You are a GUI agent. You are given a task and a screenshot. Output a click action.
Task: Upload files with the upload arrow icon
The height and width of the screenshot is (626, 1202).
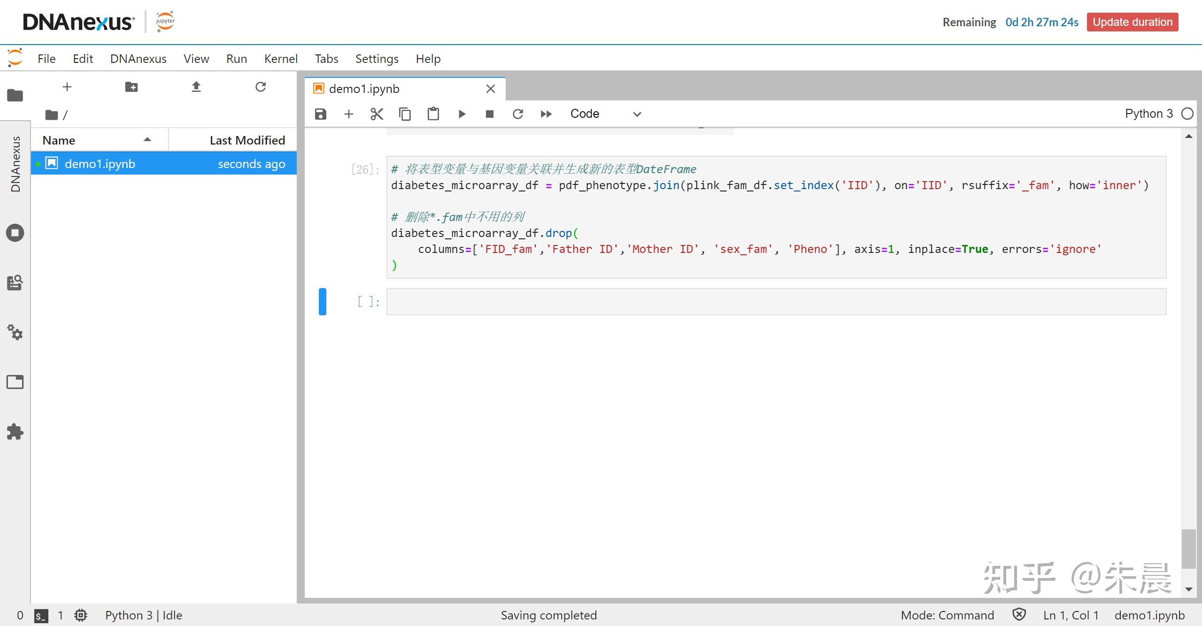[x=196, y=87]
